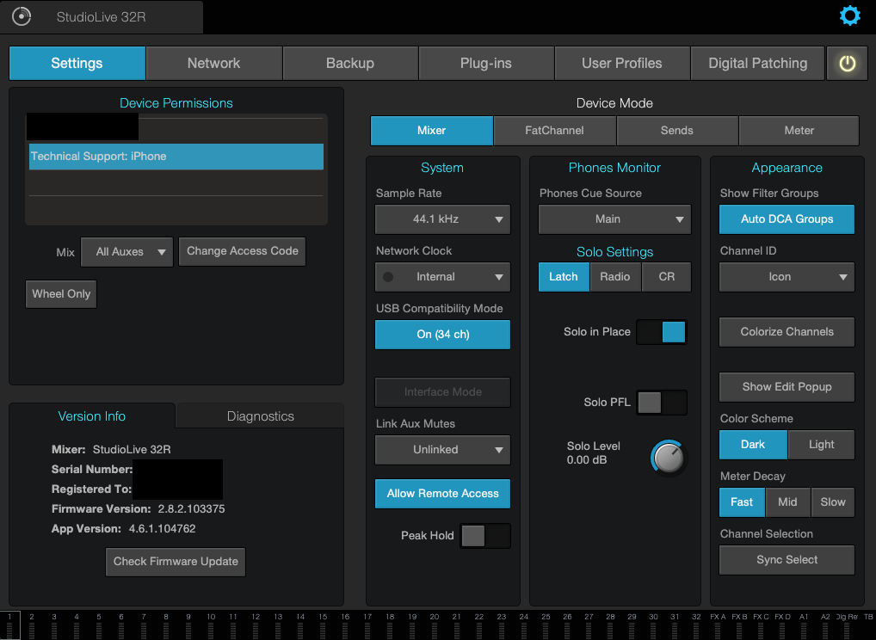The width and height of the screenshot is (876, 640).
Task: Set Device Mode to Meter
Action: pos(799,131)
